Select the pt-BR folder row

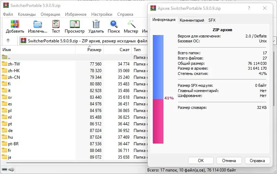(74, 144)
